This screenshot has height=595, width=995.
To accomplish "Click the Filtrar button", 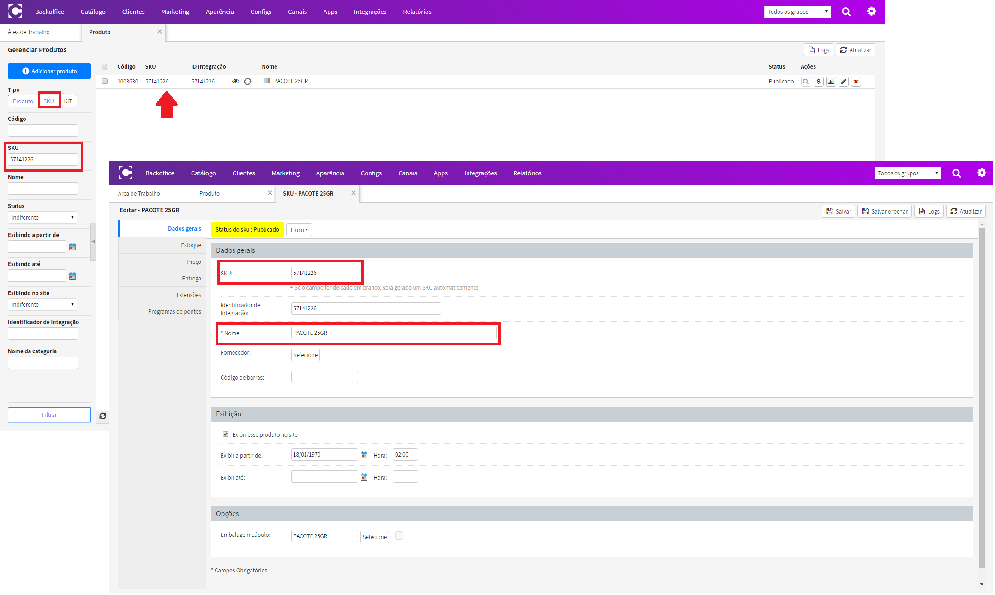I will [x=49, y=415].
